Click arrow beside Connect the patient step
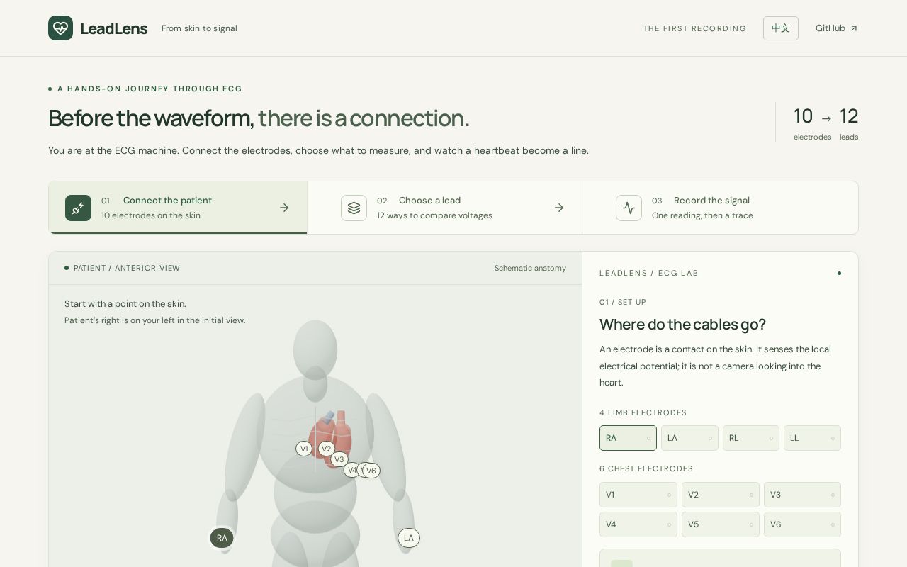This screenshot has width=907, height=567. point(284,208)
